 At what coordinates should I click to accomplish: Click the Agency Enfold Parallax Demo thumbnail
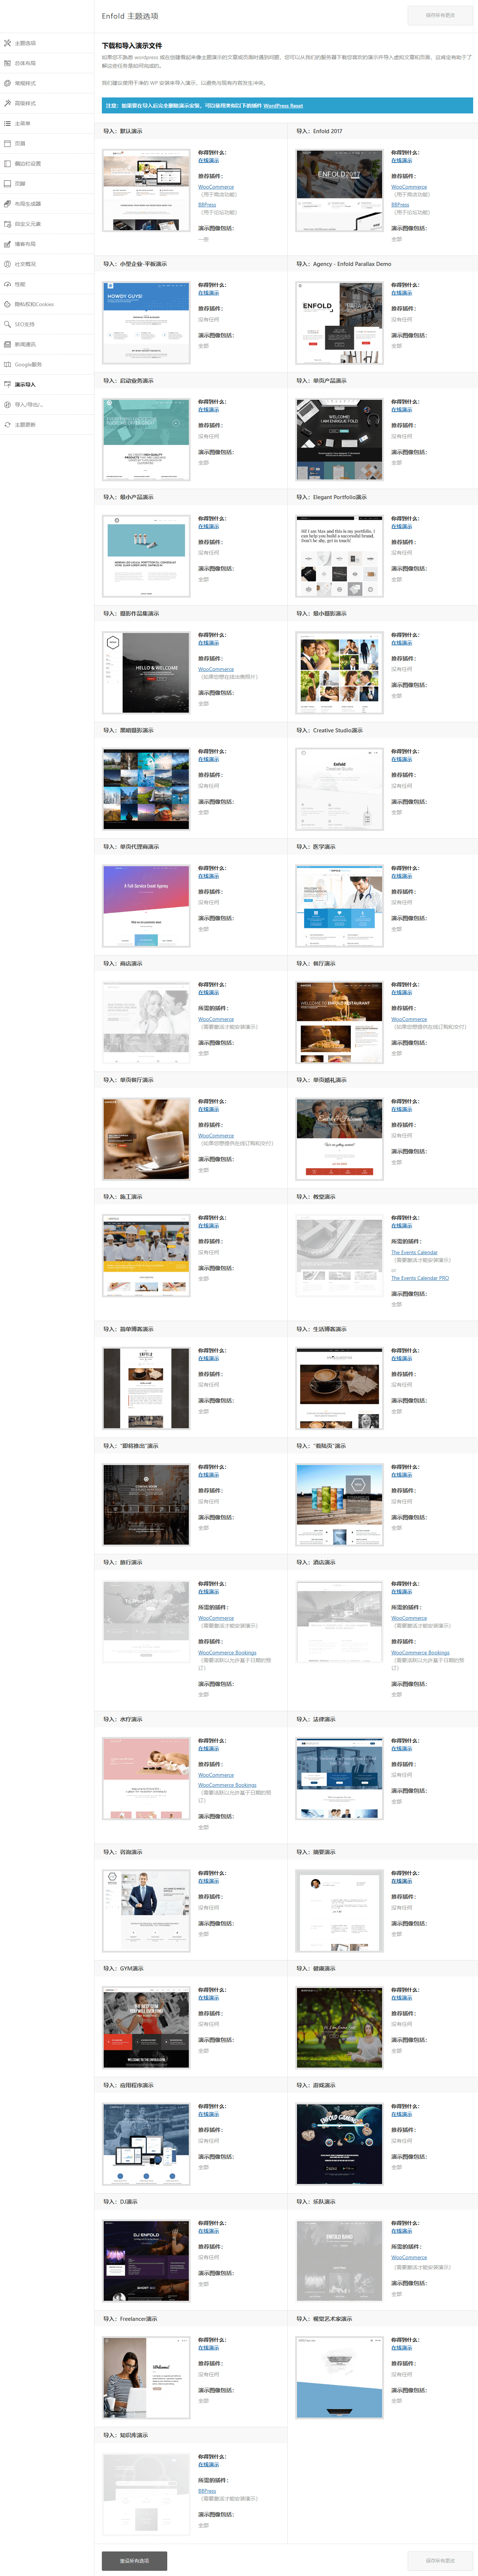click(339, 322)
